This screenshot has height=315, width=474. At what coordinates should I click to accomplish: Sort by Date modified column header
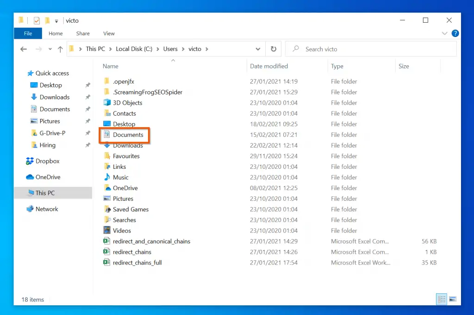269,66
